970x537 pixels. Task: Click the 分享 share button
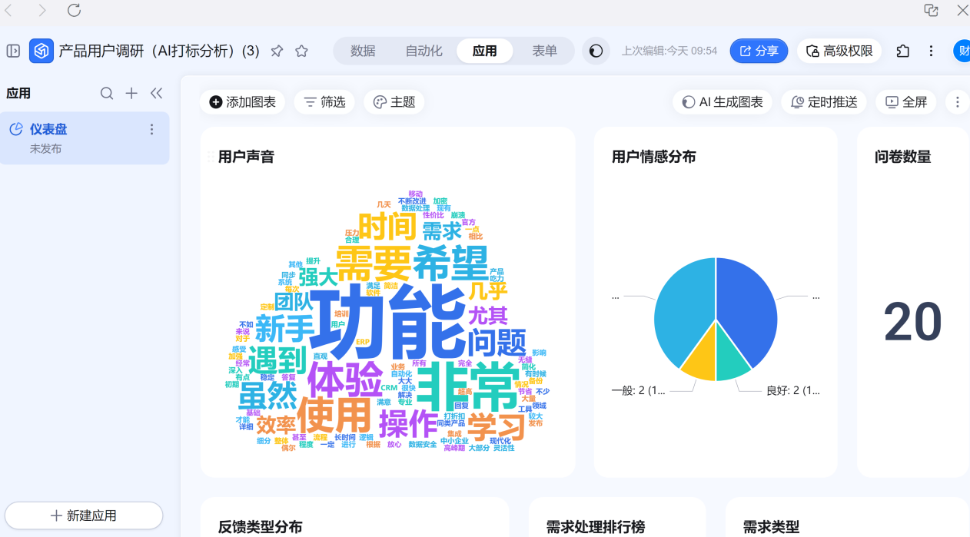click(759, 51)
